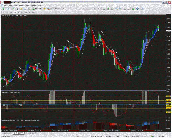172x138 pixels.
Task: Click the Zoom In magnifier icon
Action: [x=116, y=9]
